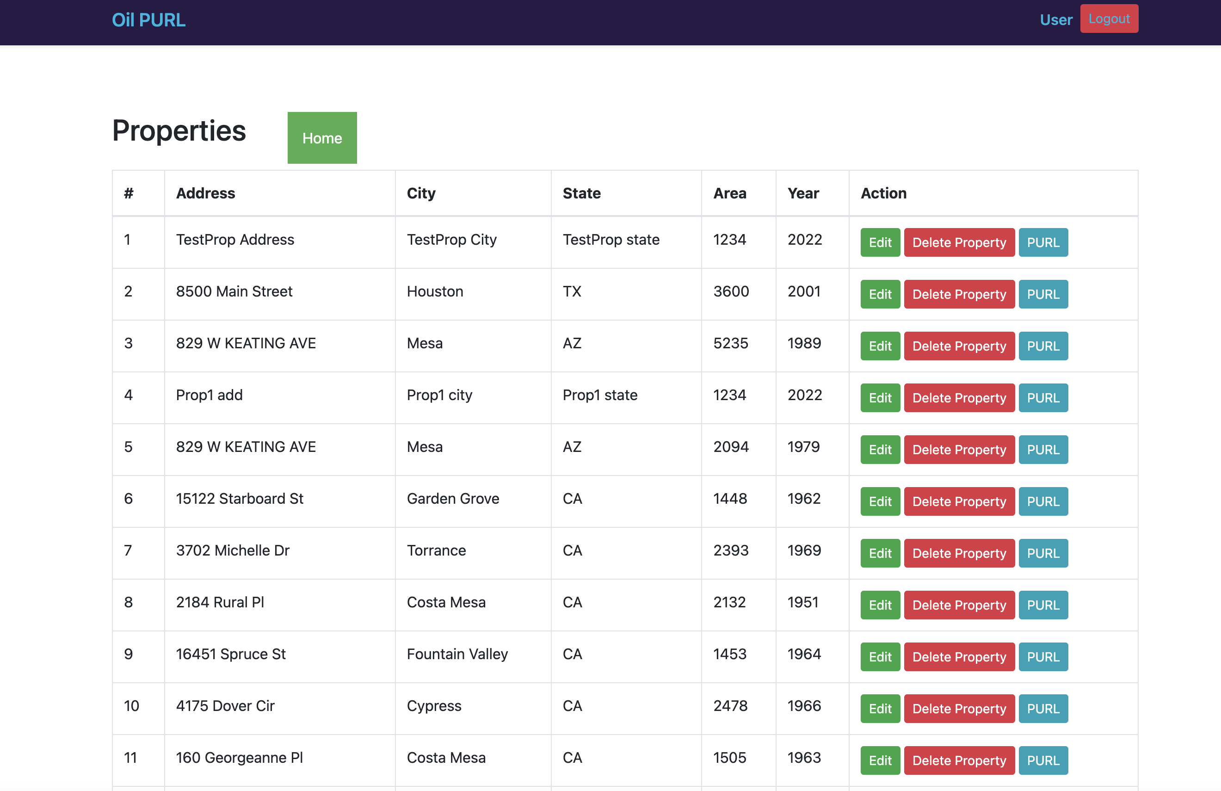Edit the 16451 Spruce St property
Image resolution: width=1221 pixels, height=791 pixels.
tap(880, 657)
